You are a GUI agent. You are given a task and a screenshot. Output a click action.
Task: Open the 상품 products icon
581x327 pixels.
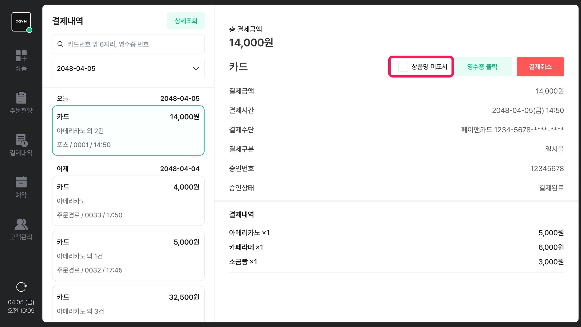pos(21,56)
